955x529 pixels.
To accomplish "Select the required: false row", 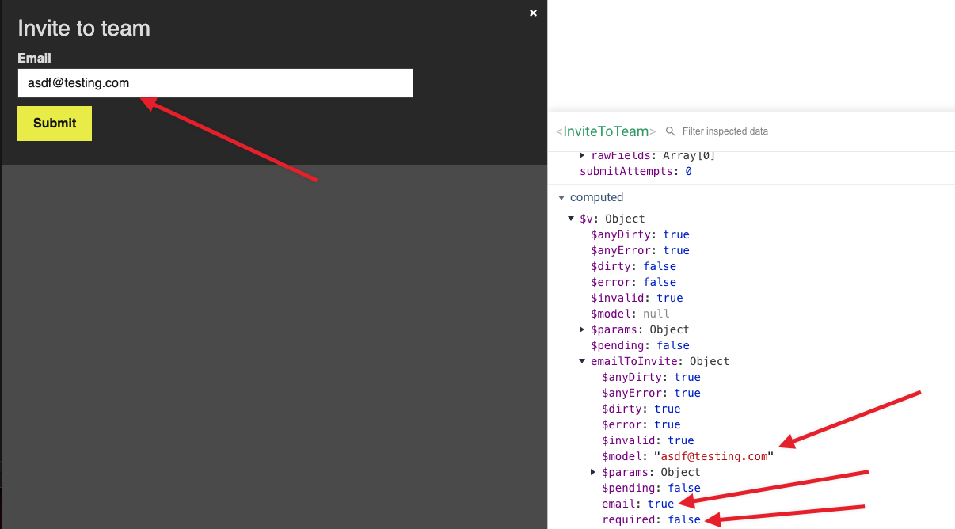I will (651, 519).
